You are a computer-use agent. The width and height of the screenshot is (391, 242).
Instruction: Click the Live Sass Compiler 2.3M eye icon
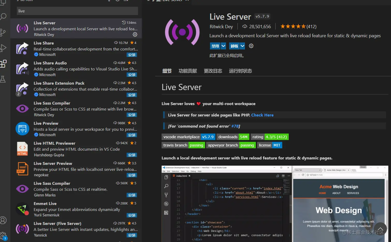23,108
